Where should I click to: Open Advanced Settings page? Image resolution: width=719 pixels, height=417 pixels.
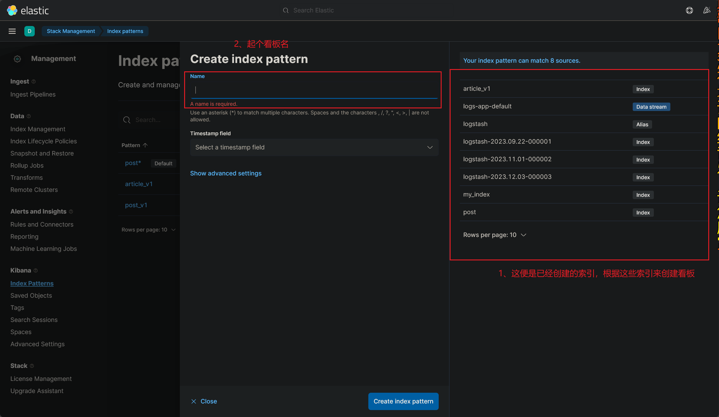(x=38, y=344)
